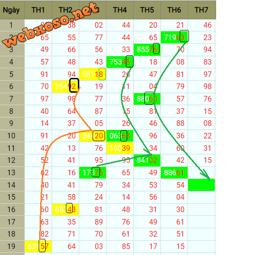Click green cell 06363 in row 10
This screenshot has width=271, height=255.
[120, 136]
